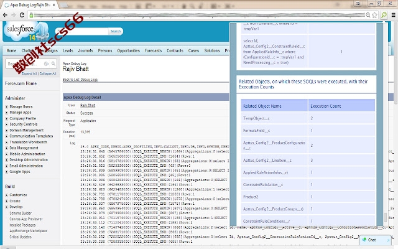Open Chrome hamburger menu
This screenshot has height=249, width=398.
[394, 15]
